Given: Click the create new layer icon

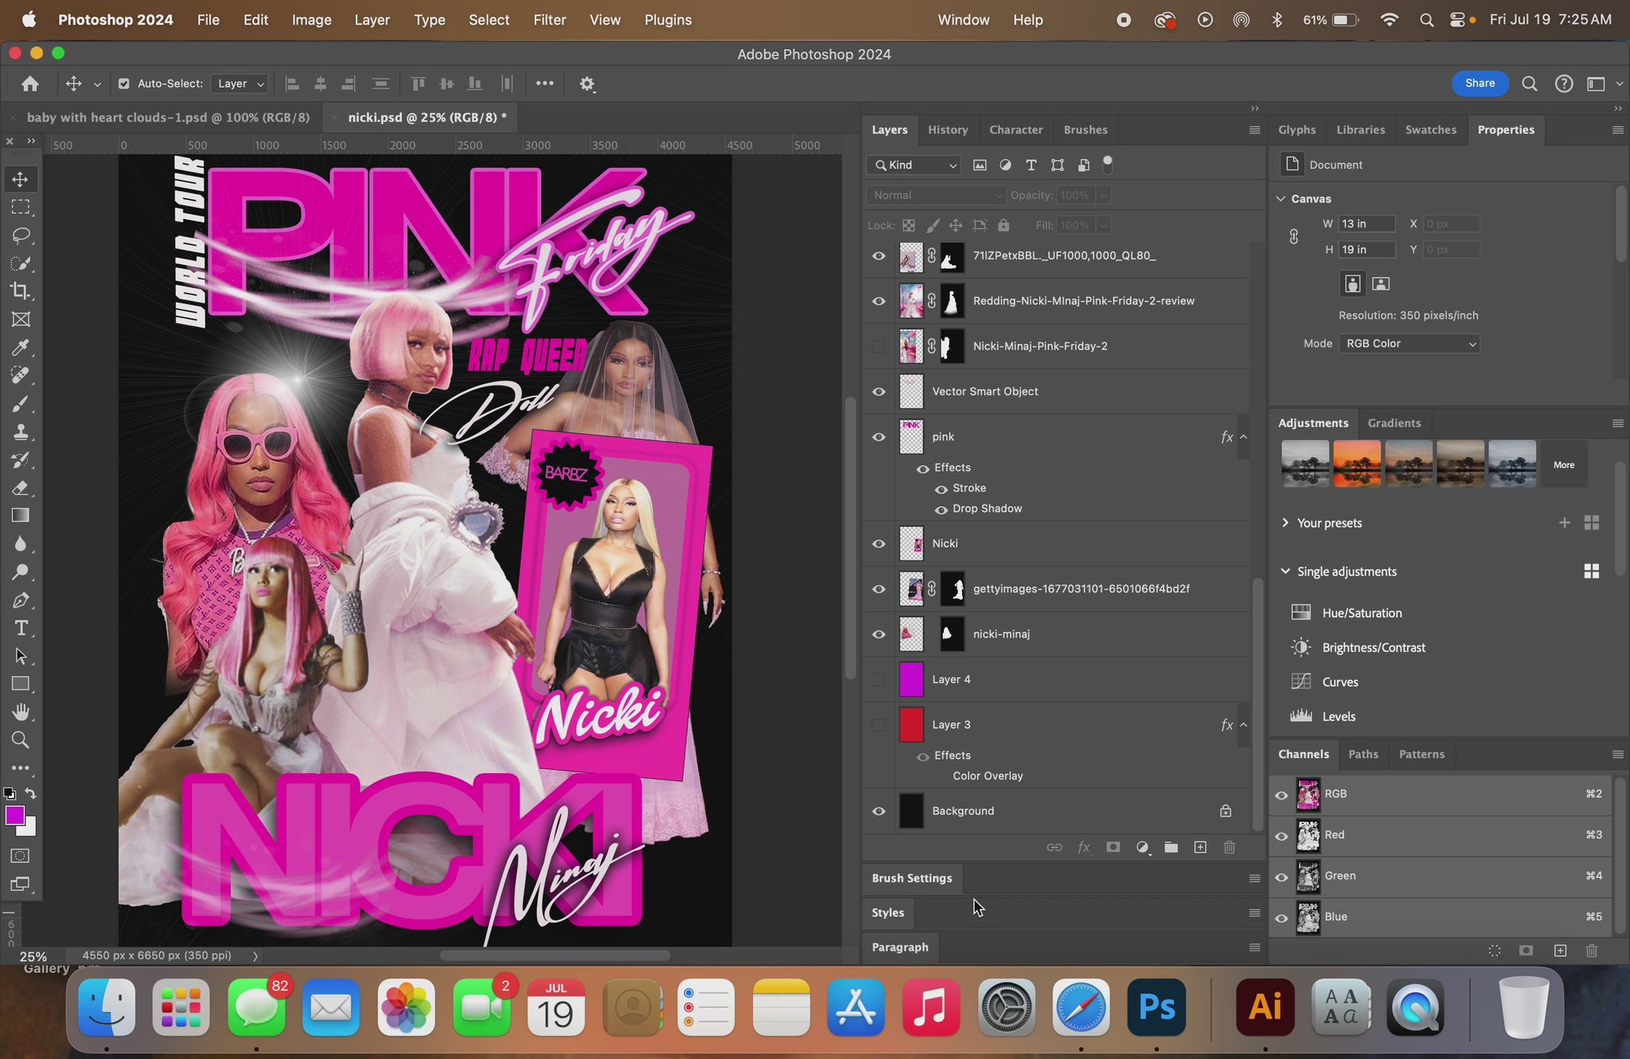Looking at the screenshot, I should [x=1200, y=847].
